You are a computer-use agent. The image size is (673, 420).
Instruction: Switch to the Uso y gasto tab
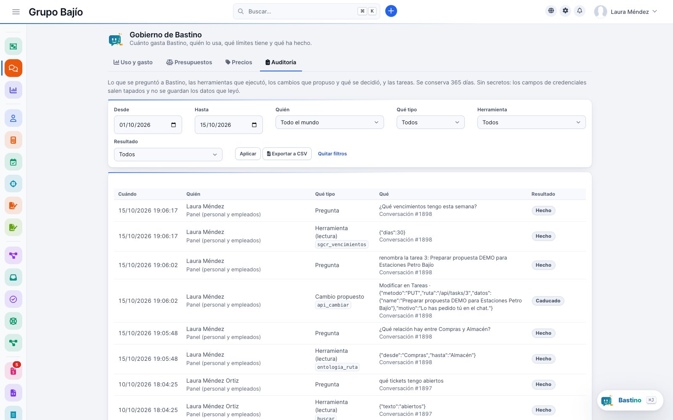pyautogui.click(x=133, y=62)
